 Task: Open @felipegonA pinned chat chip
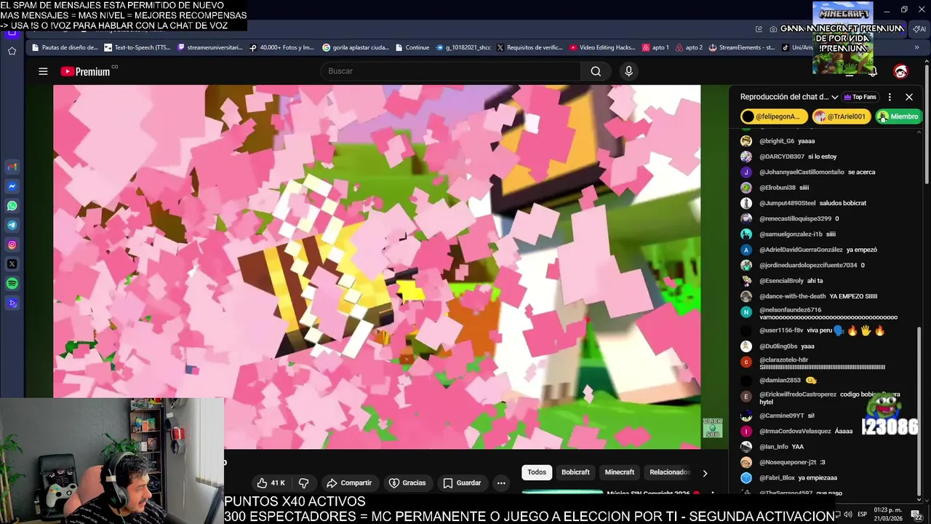pos(774,116)
